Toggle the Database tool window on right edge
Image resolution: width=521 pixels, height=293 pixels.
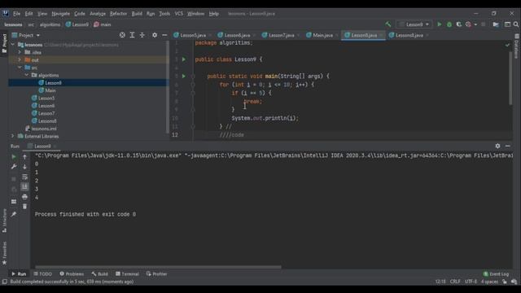click(x=516, y=46)
